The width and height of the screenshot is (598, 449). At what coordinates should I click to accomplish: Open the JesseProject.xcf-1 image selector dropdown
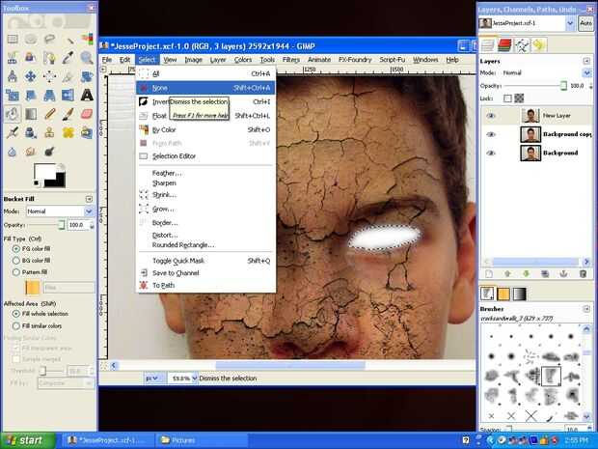[x=570, y=23]
